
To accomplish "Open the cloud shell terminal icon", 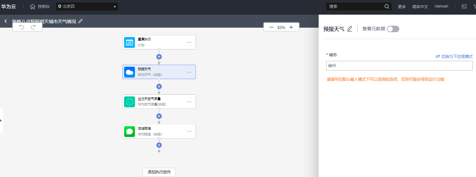I will pos(464,7).
